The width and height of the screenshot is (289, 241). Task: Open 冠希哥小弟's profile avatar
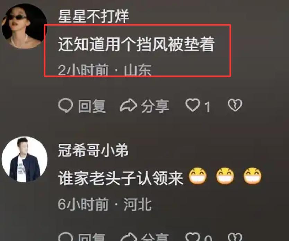(x=25, y=159)
